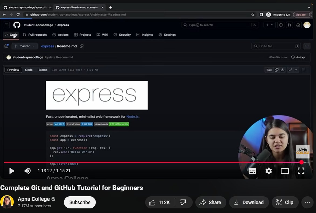Open video settings gear
The image size is (316, 213).
click(x=269, y=171)
